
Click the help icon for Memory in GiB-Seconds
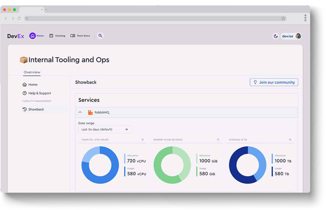(x=218, y=140)
